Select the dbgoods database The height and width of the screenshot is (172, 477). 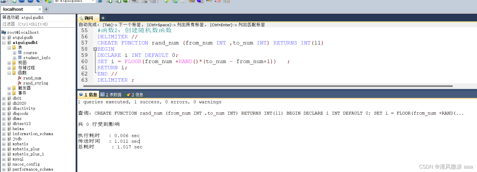pyautogui.click(x=20, y=113)
